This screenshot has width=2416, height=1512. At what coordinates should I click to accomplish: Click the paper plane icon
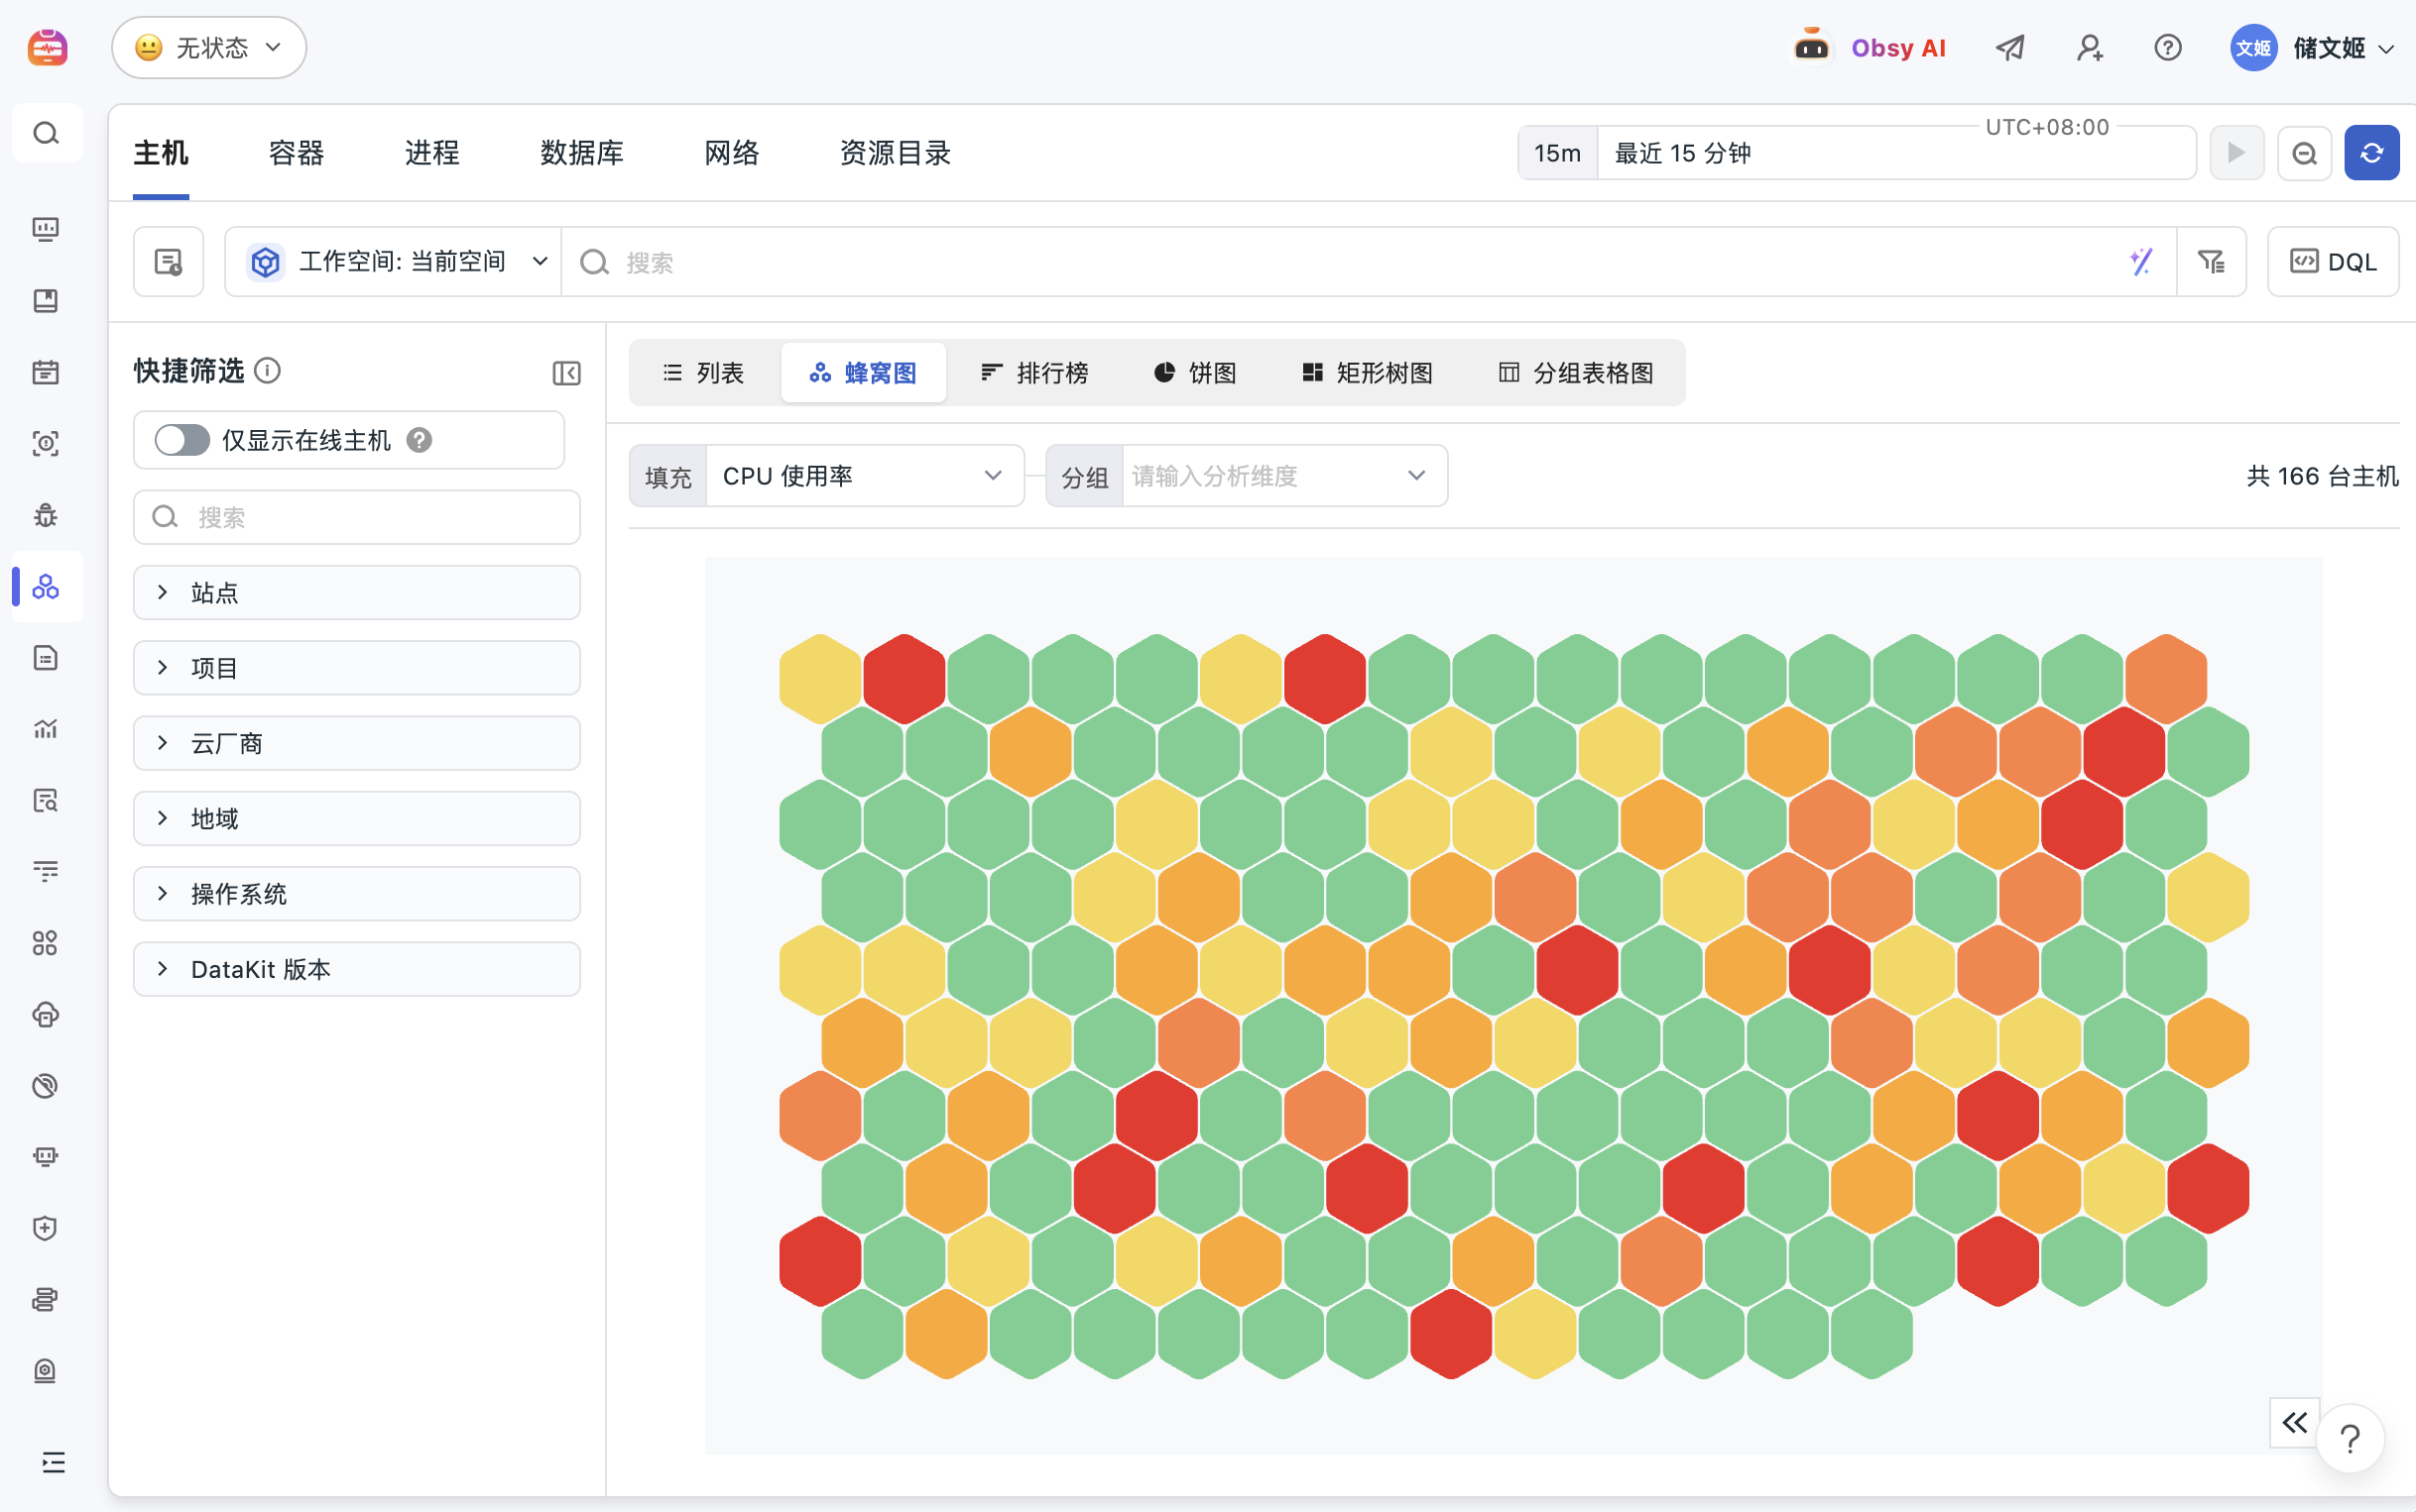coord(2009,47)
